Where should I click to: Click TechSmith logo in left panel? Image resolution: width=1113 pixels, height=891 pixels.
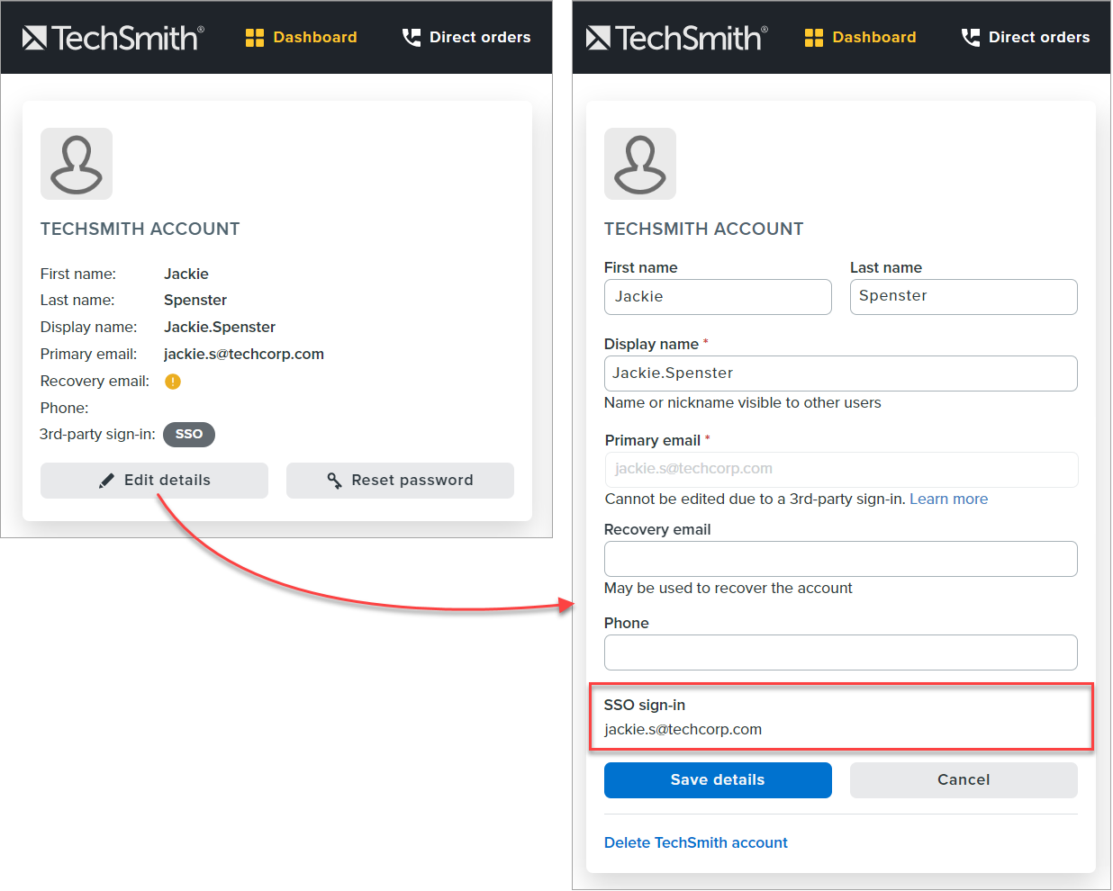tap(113, 38)
